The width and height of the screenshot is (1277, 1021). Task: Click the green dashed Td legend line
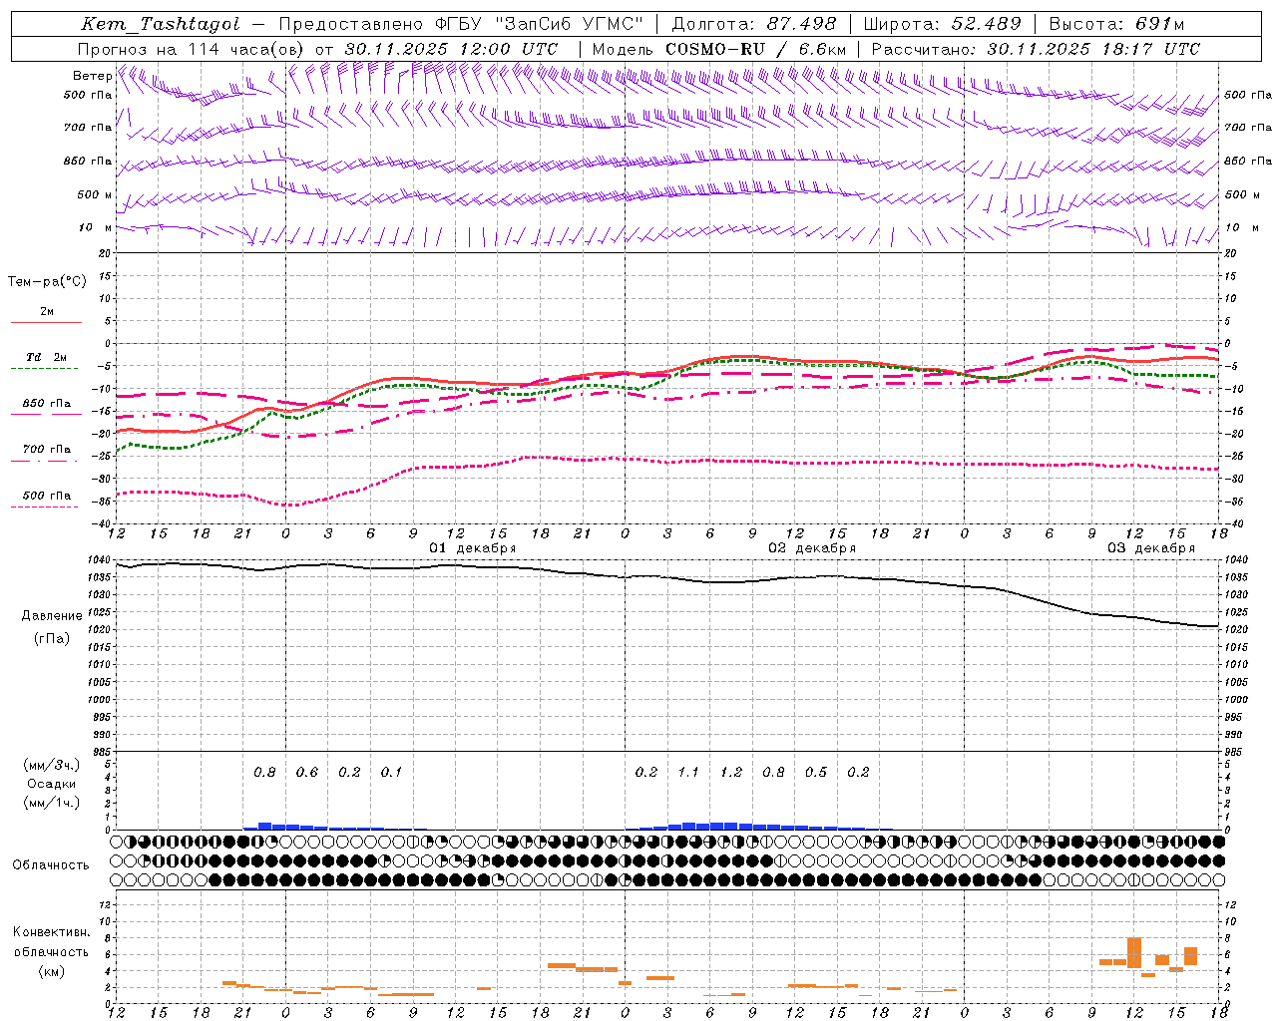(x=45, y=369)
